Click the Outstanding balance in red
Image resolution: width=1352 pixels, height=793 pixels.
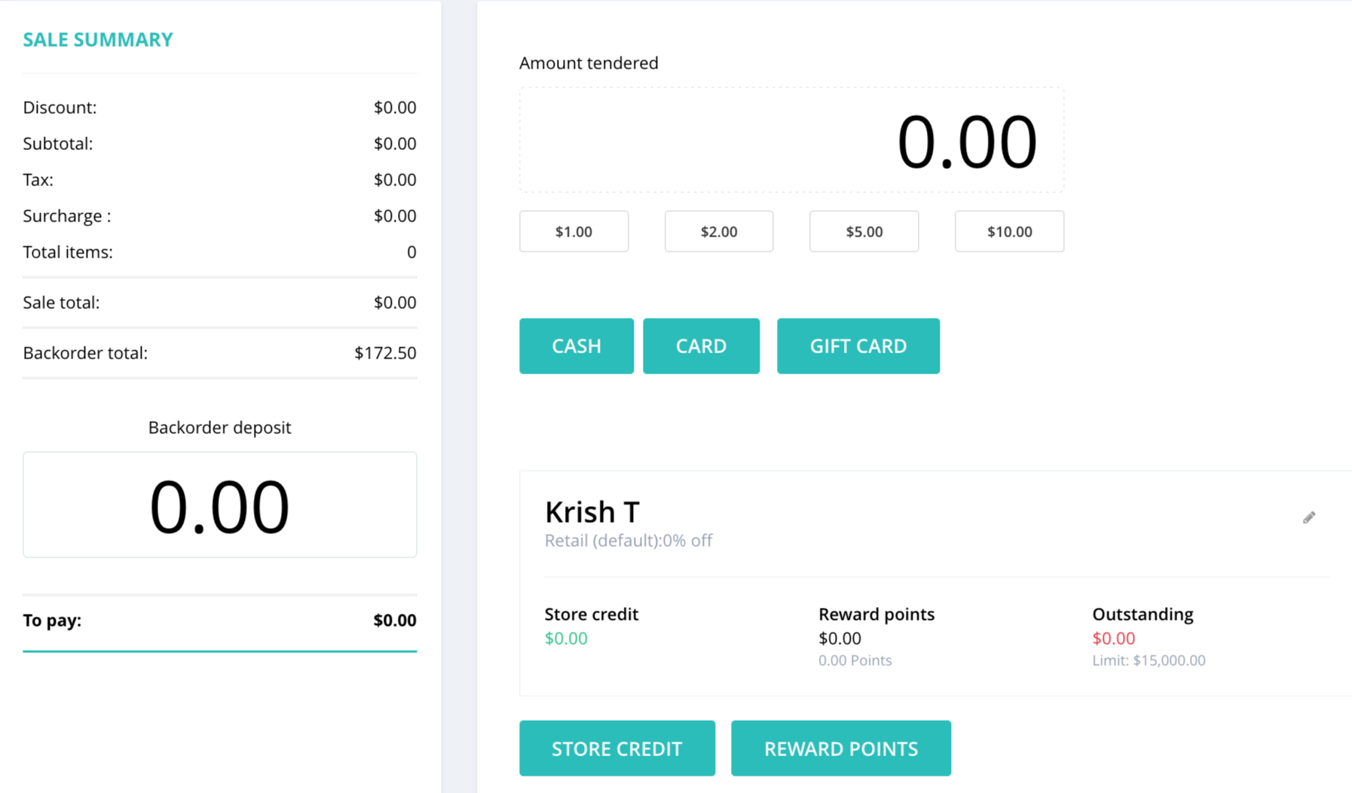tap(1113, 638)
